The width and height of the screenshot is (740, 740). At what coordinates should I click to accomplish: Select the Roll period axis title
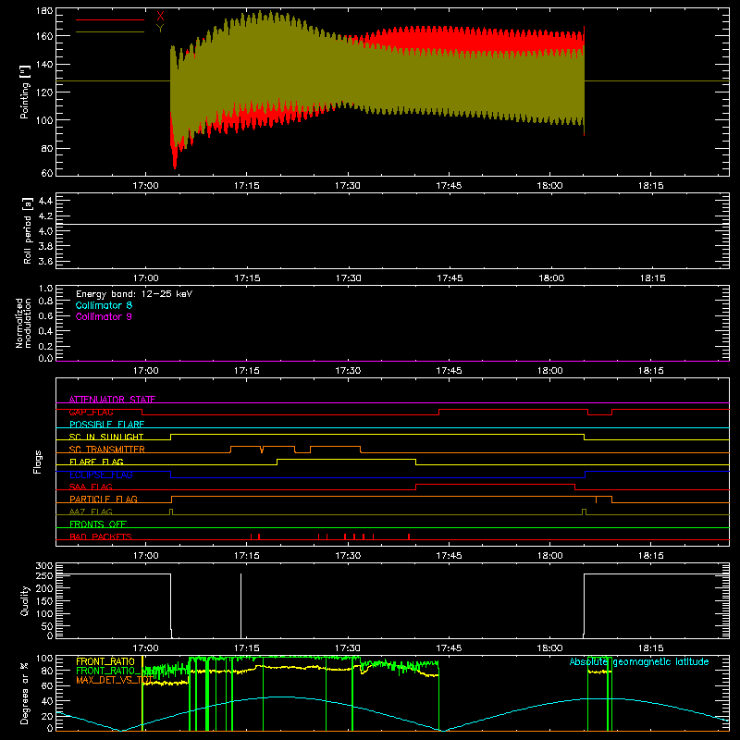tap(27, 231)
